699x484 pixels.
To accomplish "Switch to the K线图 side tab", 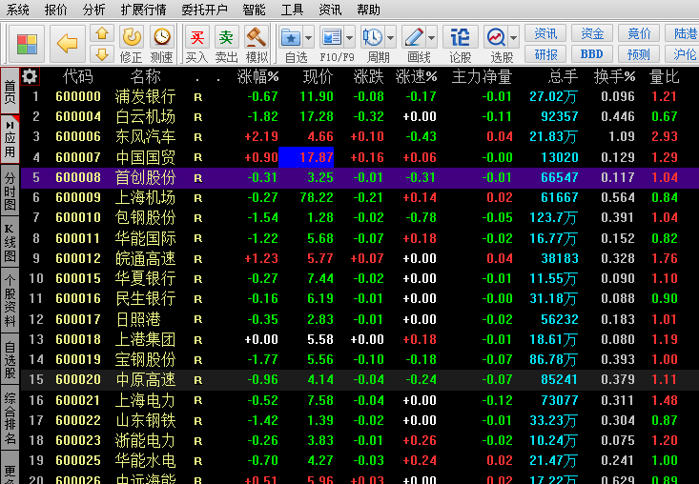I will (10, 242).
